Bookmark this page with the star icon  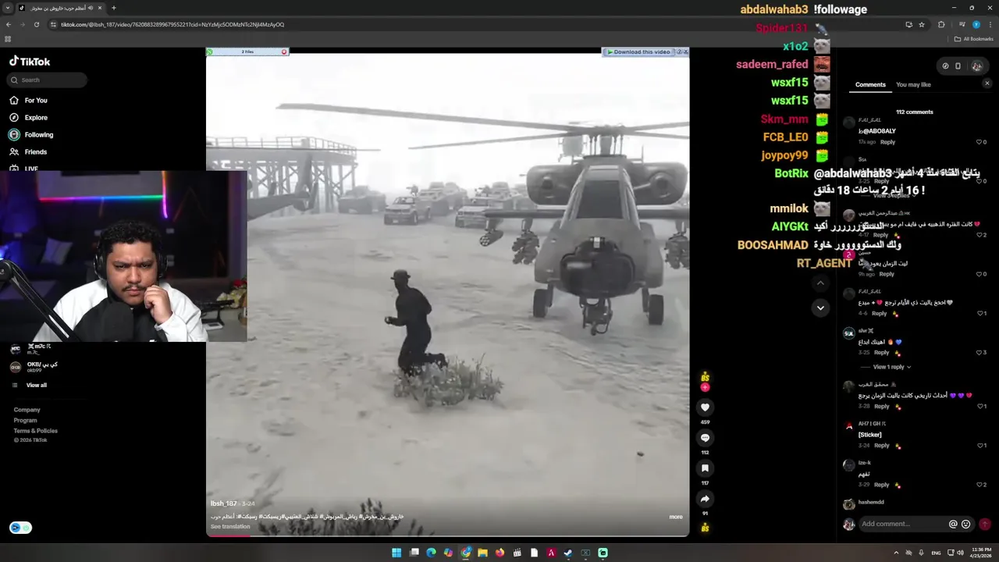point(921,24)
